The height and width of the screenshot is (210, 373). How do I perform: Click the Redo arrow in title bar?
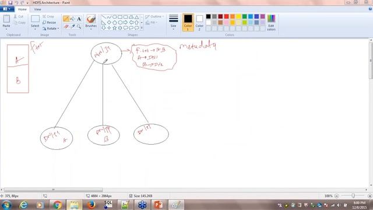click(x=22, y=2)
